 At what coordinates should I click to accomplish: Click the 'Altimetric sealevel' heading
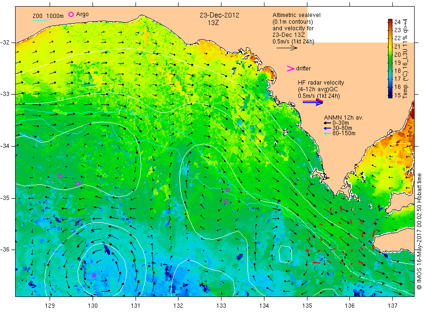click(x=297, y=15)
